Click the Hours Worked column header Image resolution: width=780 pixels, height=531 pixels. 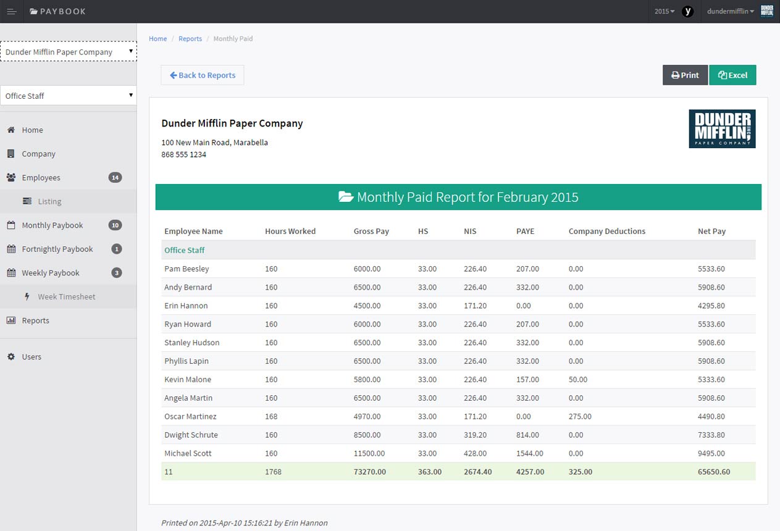click(x=290, y=231)
